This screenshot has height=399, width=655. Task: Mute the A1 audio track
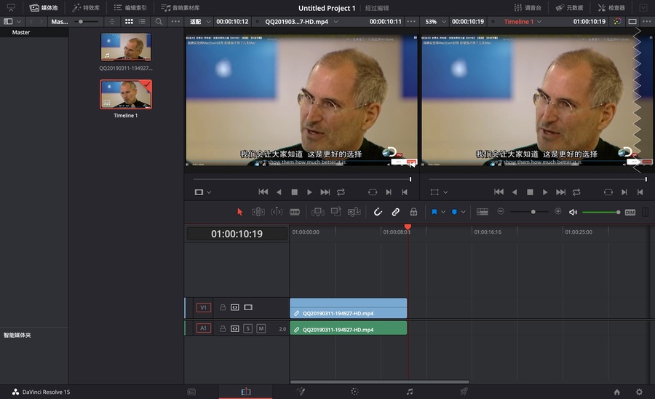tap(261, 328)
